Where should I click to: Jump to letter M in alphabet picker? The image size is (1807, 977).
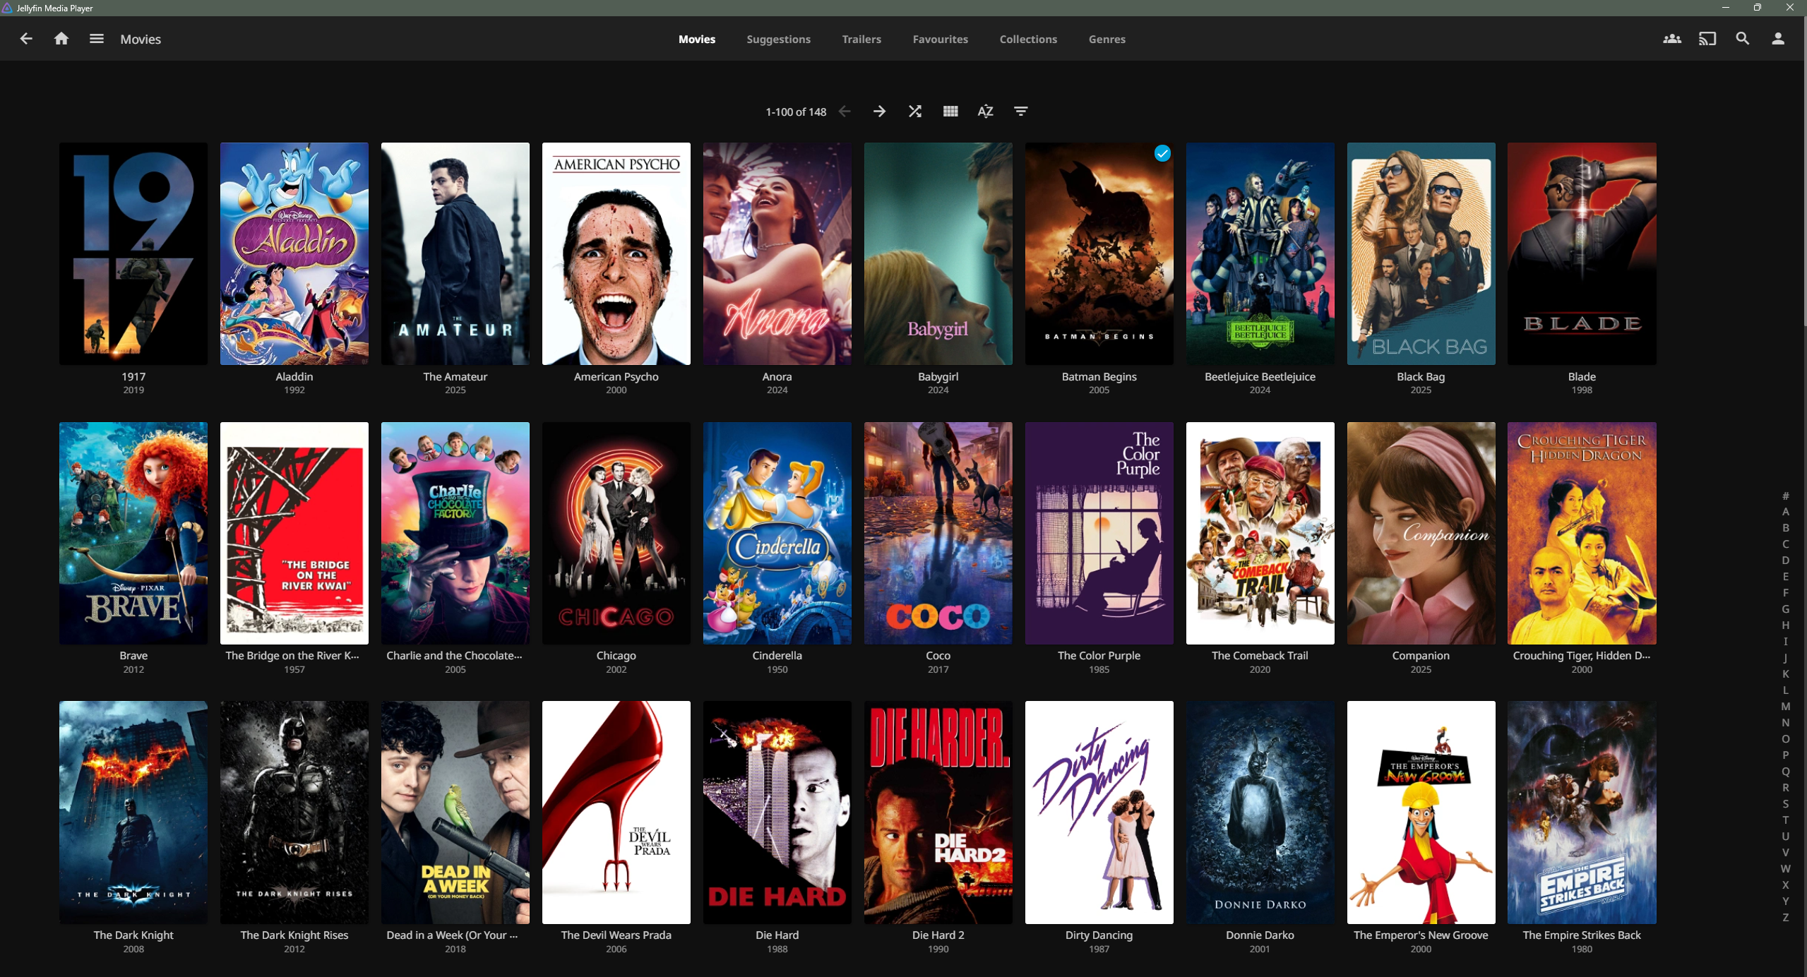point(1785,707)
